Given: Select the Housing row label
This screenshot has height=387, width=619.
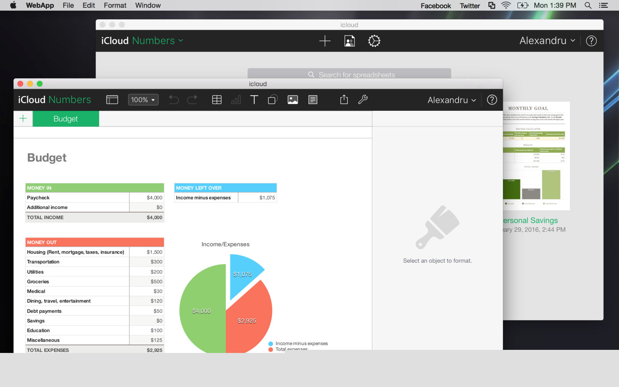Looking at the screenshot, I should [x=75, y=252].
